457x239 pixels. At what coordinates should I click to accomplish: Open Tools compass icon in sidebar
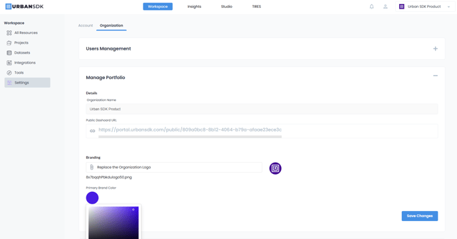tap(9, 72)
